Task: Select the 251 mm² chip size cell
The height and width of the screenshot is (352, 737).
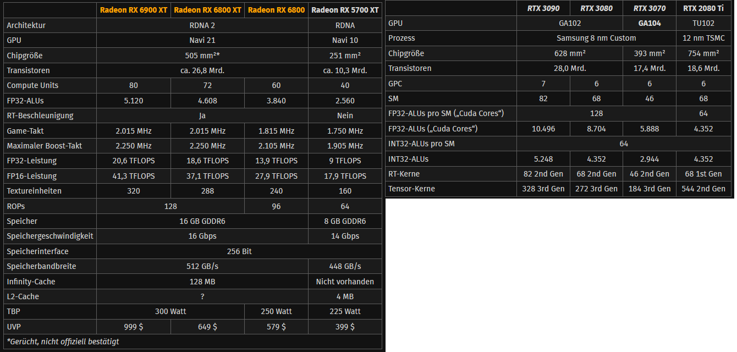Action: (x=345, y=56)
